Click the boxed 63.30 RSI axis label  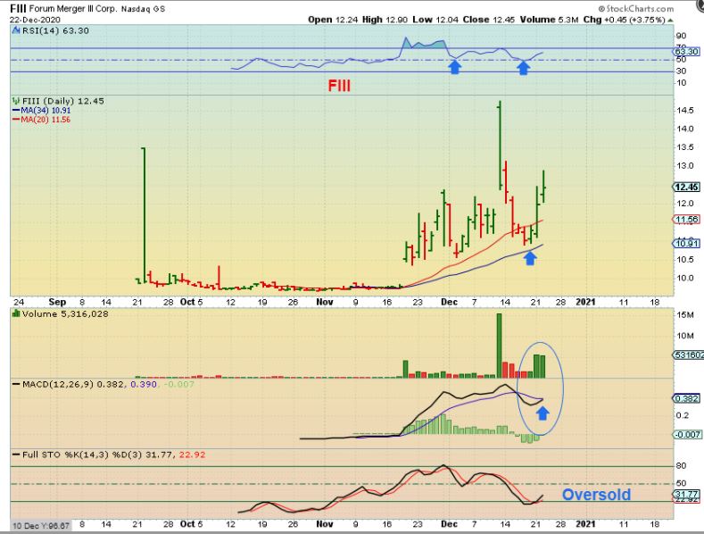click(687, 52)
